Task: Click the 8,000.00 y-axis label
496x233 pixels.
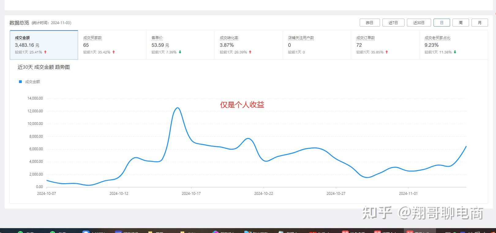Action: coord(36,137)
